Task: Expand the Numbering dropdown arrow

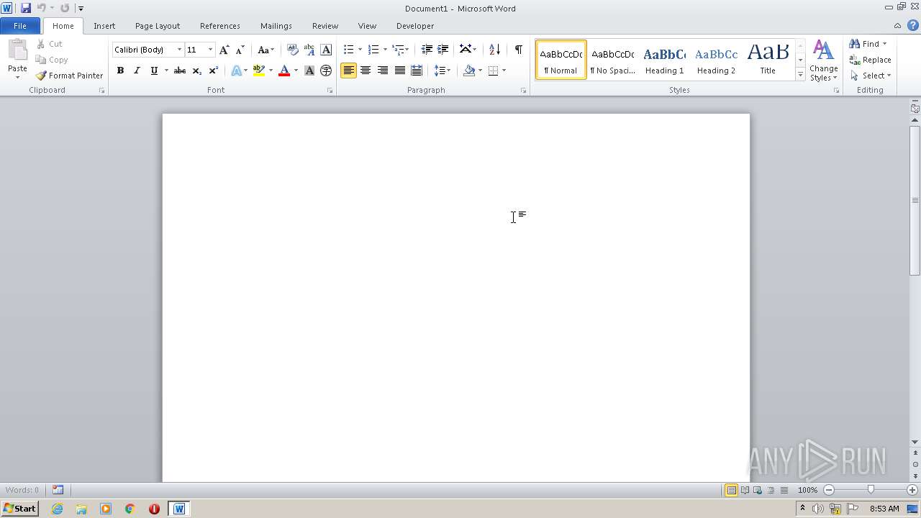Action: pyautogui.click(x=385, y=50)
